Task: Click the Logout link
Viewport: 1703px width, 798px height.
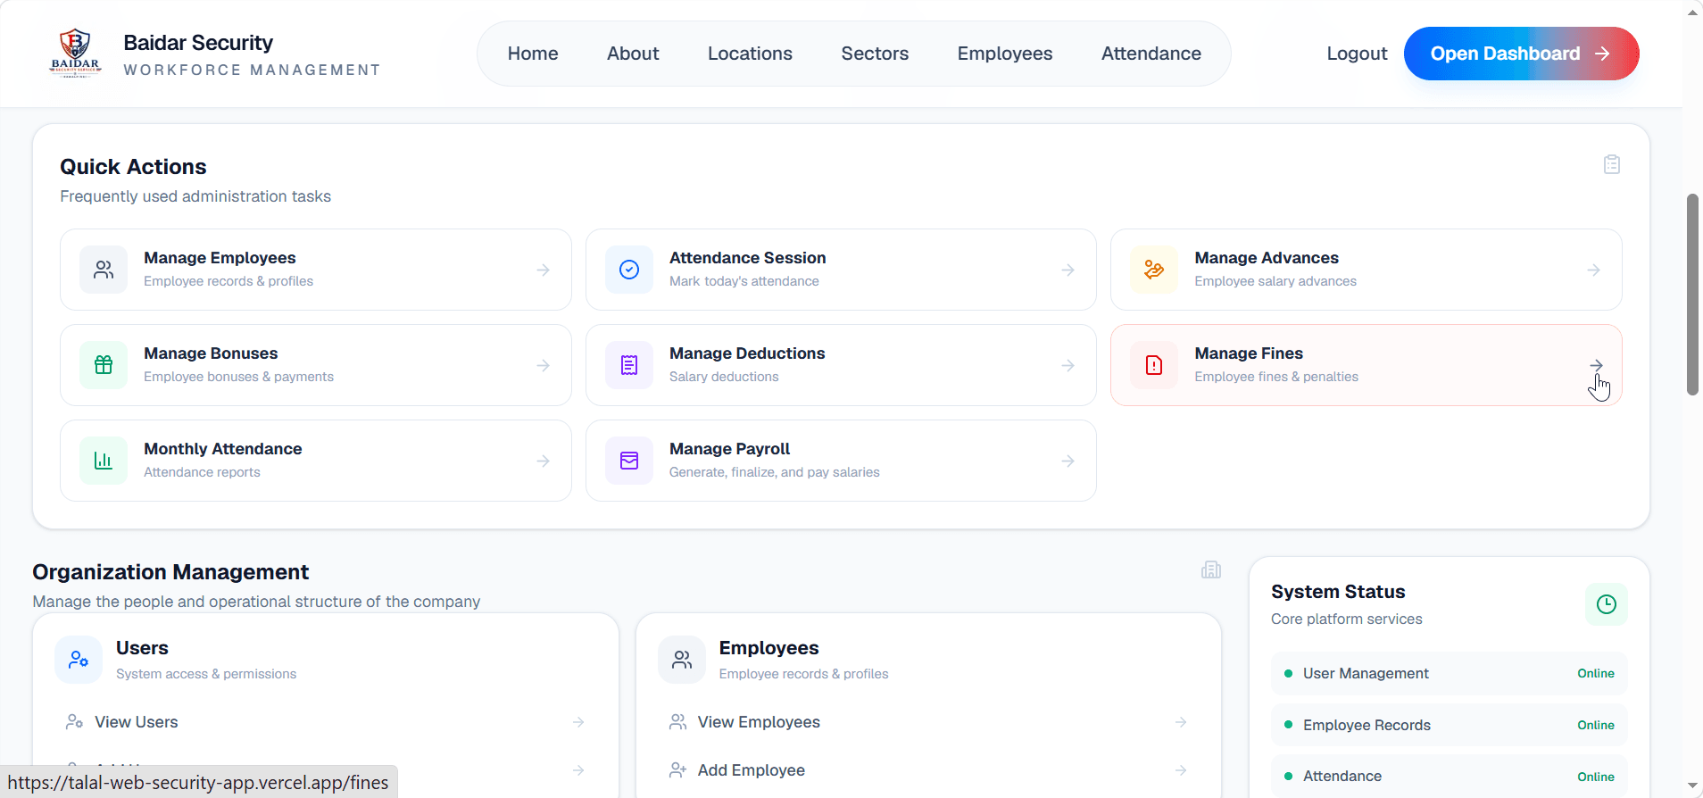Action: click(1357, 54)
